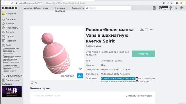Click genre value Все
This screenshot has width=186, height=104.
(103, 65)
